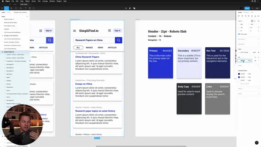Add a new page with plus icon
261x147 pixels.
27,16
